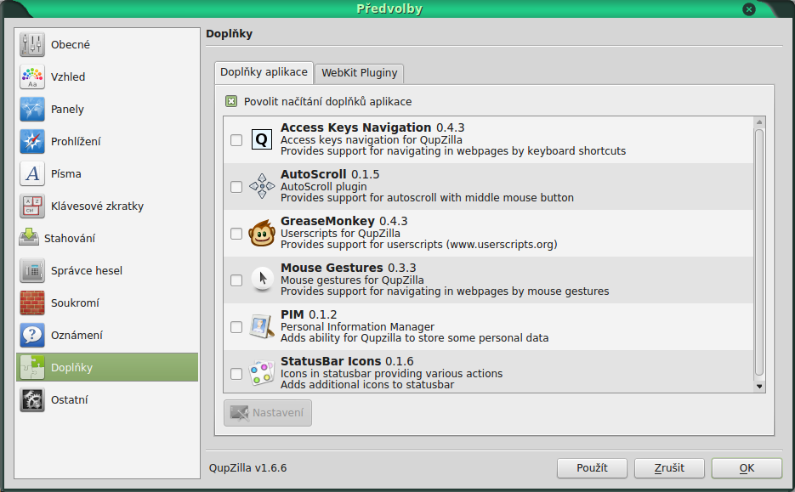Click the plugin list scroll-down arrow
The width and height of the screenshot is (795, 492).
click(759, 386)
